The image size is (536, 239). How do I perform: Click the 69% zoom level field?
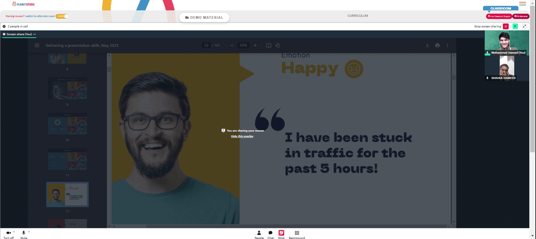click(243, 46)
